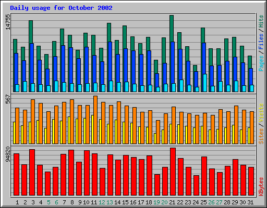The image size is (267, 208).
Task: Click the 'Hits' legend label
Action: click(x=261, y=21)
